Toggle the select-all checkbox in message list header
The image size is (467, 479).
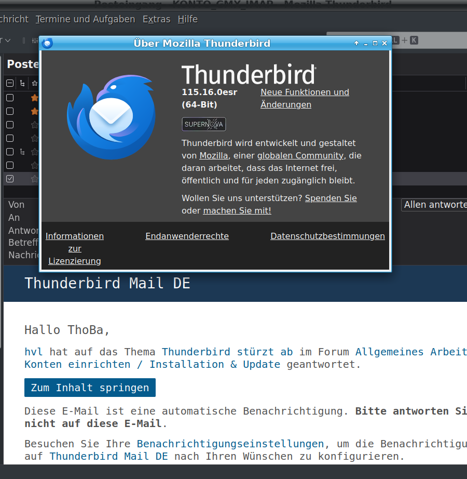(x=10, y=83)
